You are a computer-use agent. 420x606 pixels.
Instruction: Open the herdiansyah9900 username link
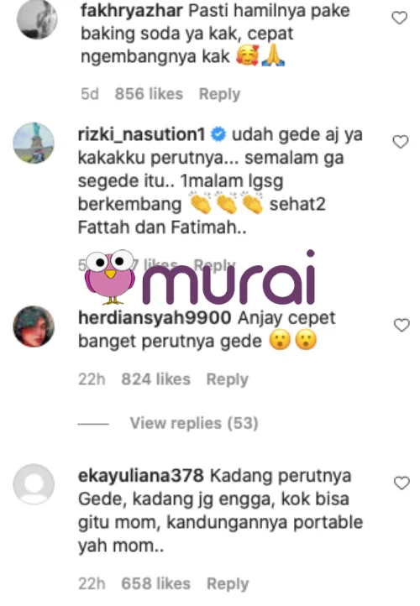pyautogui.click(x=155, y=318)
